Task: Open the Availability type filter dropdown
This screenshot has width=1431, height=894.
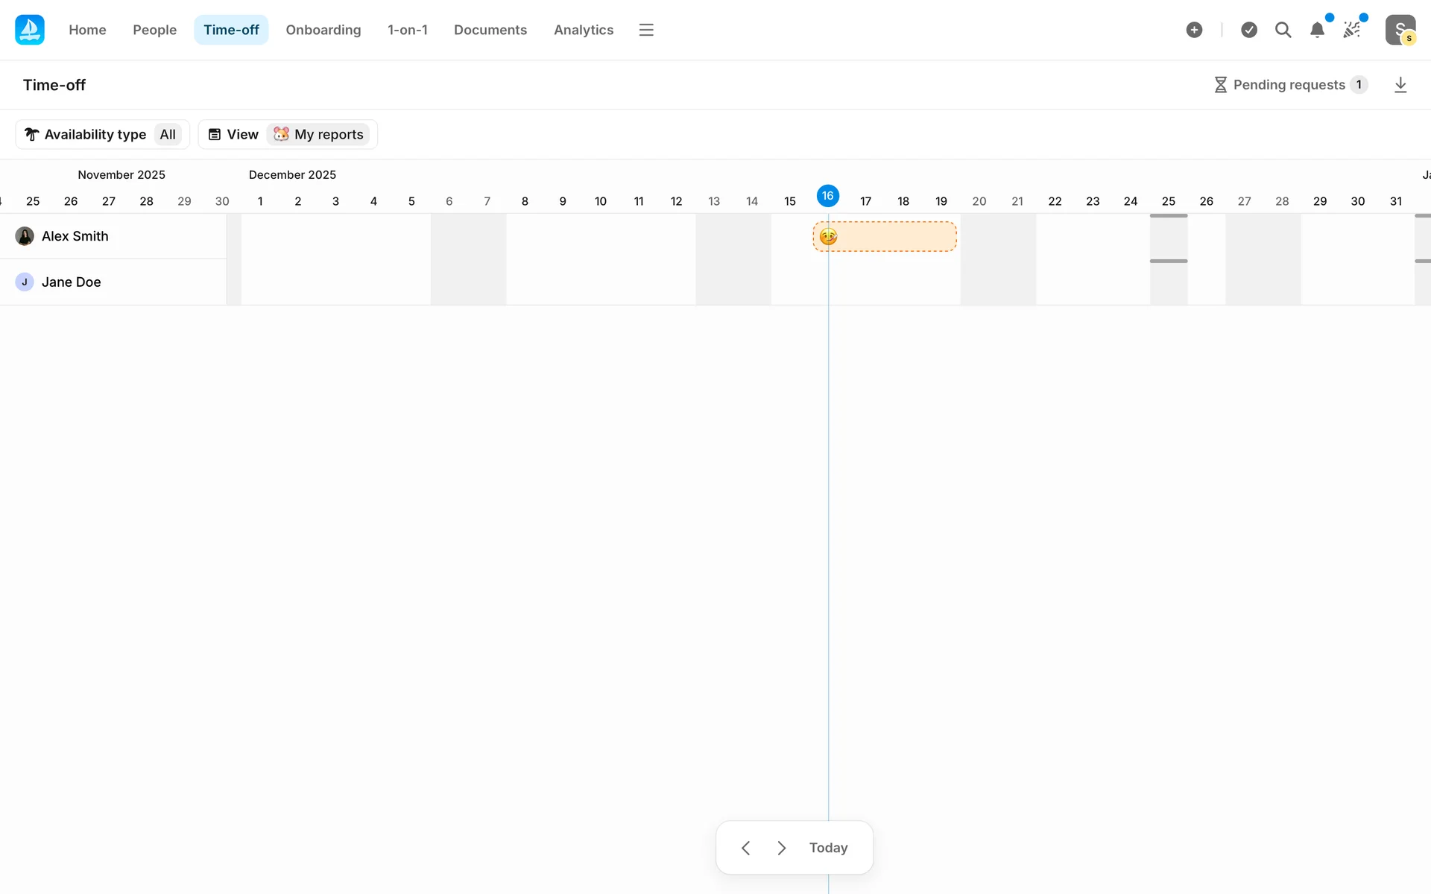Action: pyautogui.click(x=103, y=134)
